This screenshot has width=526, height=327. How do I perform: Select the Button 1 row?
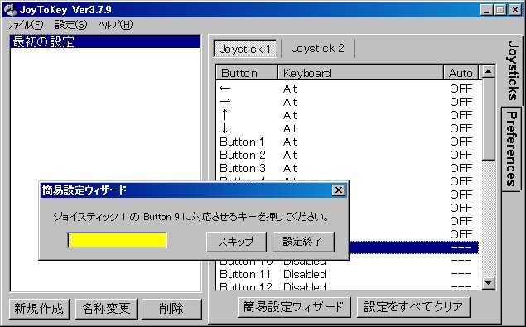point(348,142)
